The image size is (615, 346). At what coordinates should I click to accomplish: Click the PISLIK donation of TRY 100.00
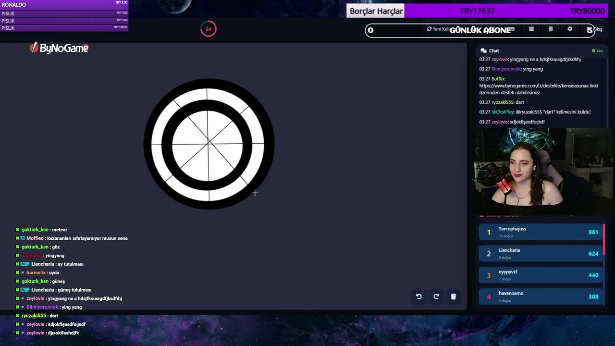pos(64,28)
